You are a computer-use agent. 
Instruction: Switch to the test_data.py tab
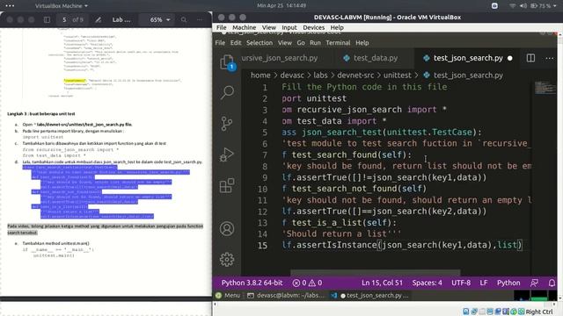point(373,58)
